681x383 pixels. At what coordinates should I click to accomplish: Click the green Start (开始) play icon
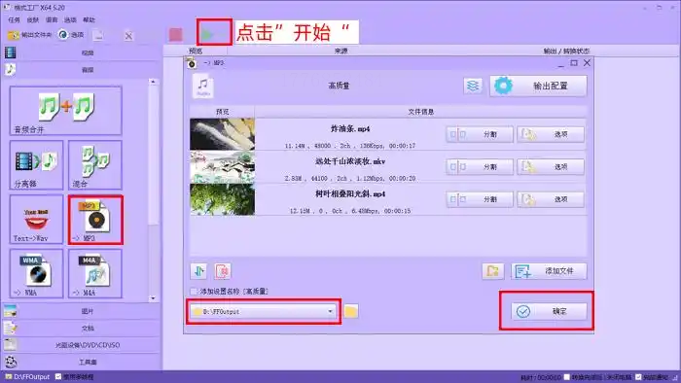click(207, 34)
